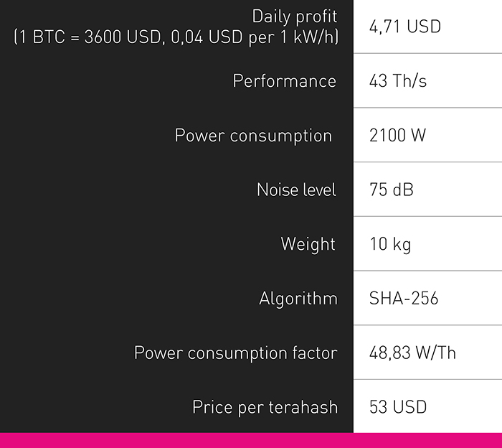Click the pink bar at the bottom

[x=251, y=440]
